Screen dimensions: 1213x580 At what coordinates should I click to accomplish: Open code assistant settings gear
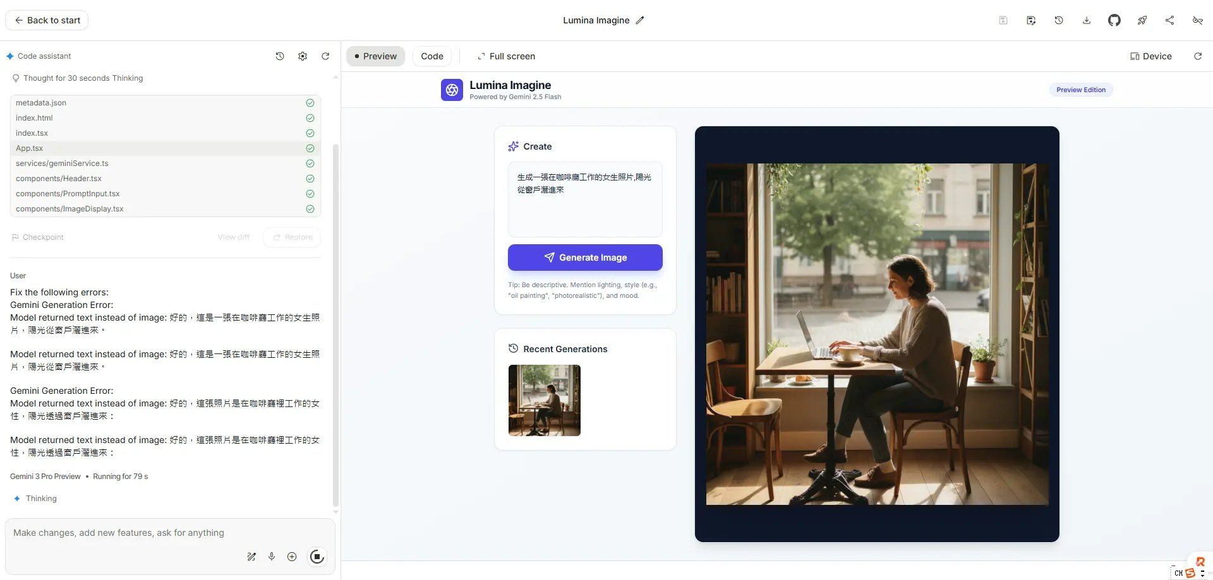coord(303,56)
